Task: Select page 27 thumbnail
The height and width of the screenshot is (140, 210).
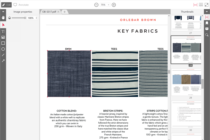Action: [x=186, y=23]
